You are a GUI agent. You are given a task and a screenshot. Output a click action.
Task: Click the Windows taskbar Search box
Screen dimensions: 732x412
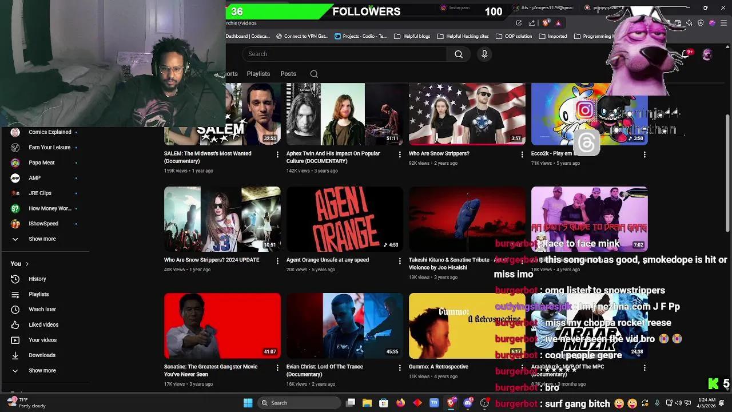tap(299, 403)
